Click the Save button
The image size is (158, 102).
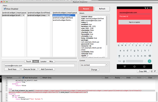click(106, 78)
